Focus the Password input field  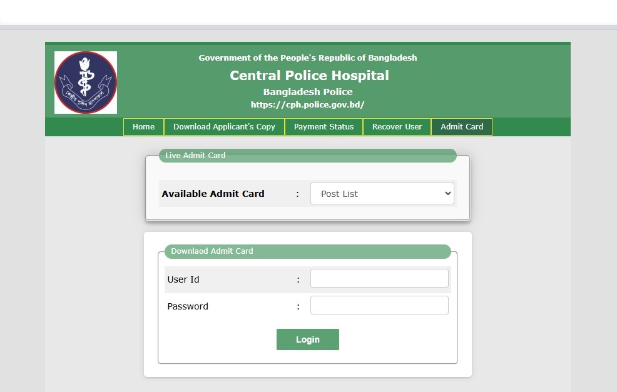coord(379,305)
